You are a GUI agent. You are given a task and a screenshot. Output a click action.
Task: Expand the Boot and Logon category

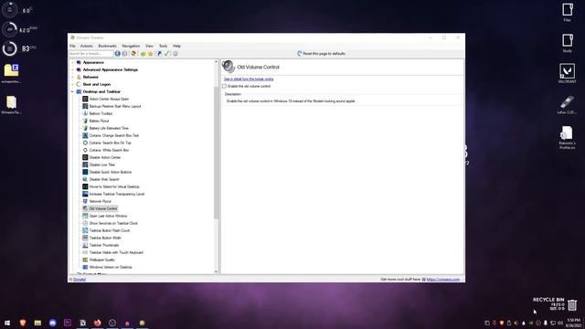[73, 84]
